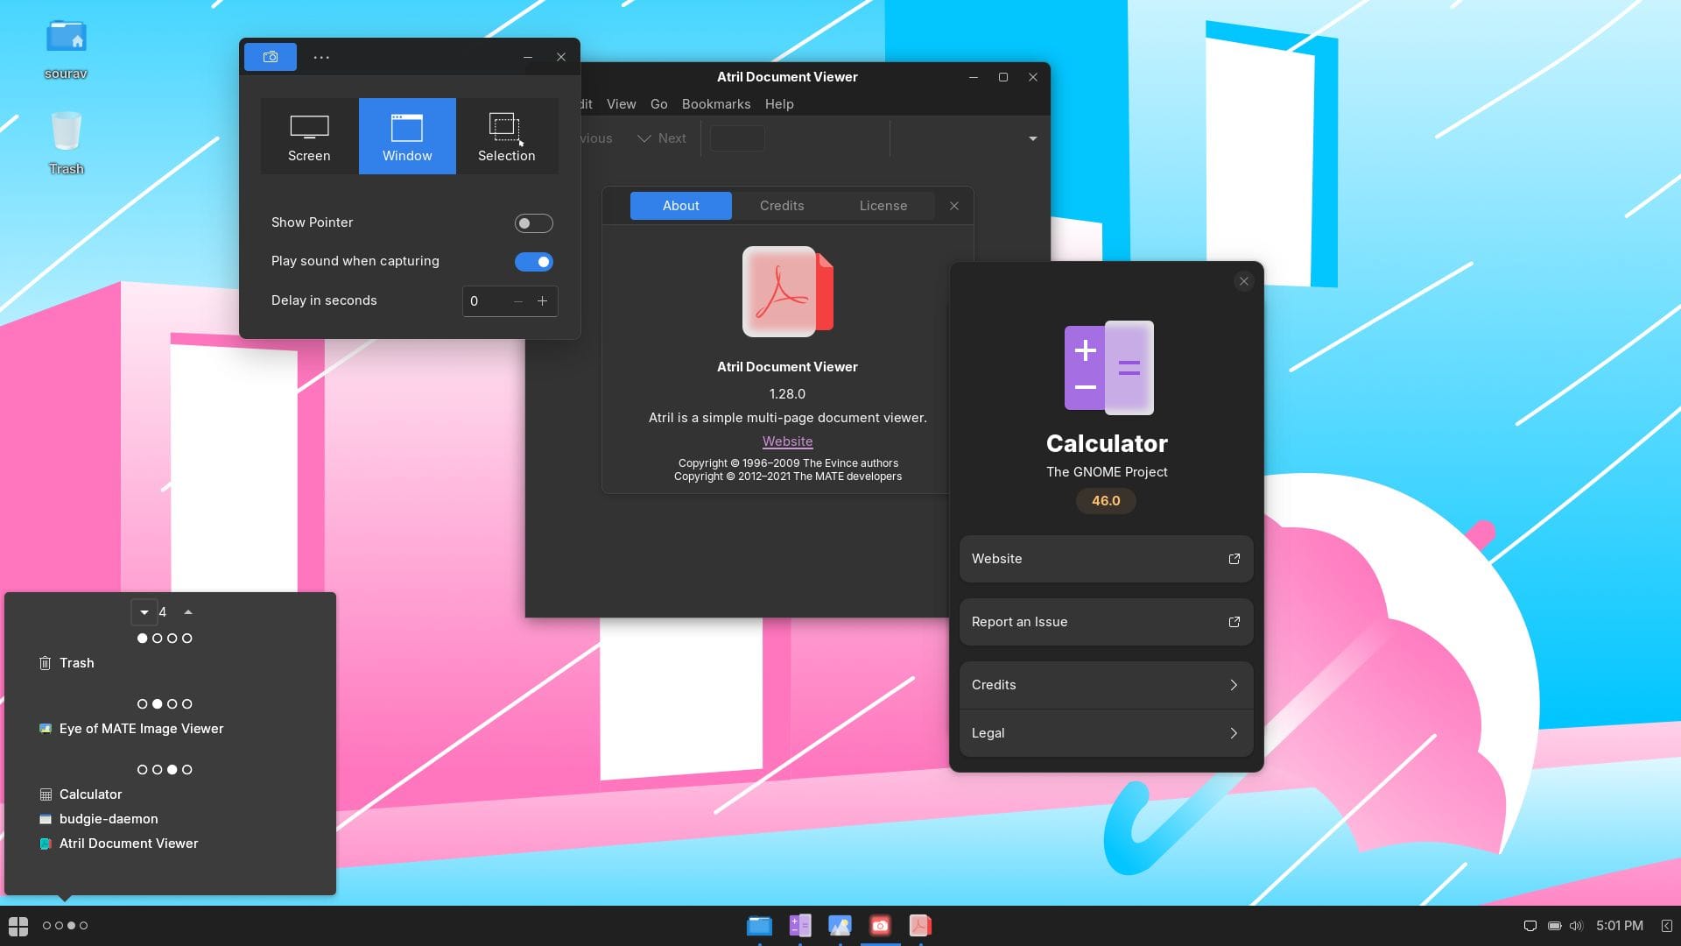This screenshot has width=1681, height=946.
Task: Select the second workspace dot above Eye of MATE
Action: pyautogui.click(x=157, y=702)
